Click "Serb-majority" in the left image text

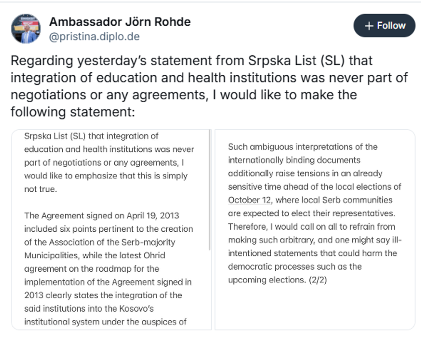[150, 242]
